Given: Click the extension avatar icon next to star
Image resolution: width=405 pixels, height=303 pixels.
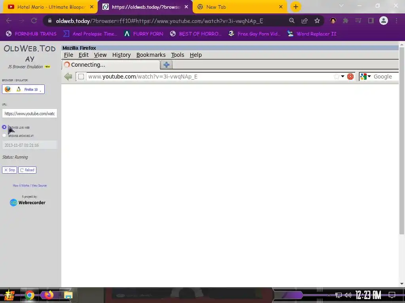Looking at the screenshot, I should 333,21.
